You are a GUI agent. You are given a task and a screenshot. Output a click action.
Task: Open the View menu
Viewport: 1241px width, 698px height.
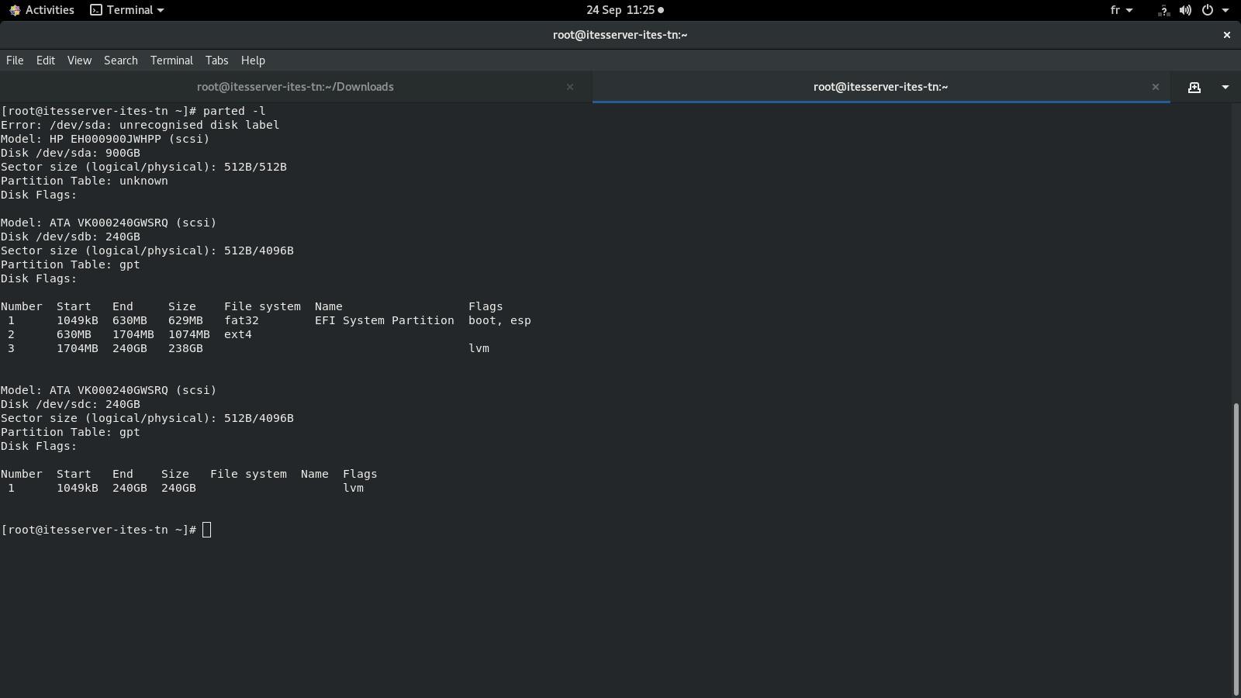[79, 60]
